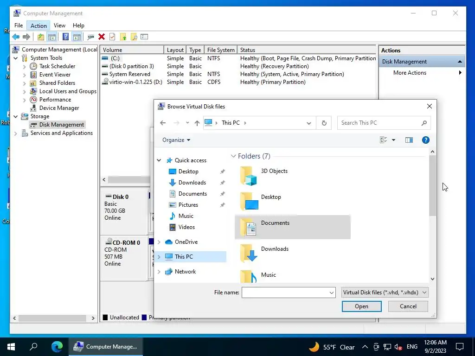Sort by the File System column header
The width and height of the screenshot is (475, 356).
coord(221,50)
